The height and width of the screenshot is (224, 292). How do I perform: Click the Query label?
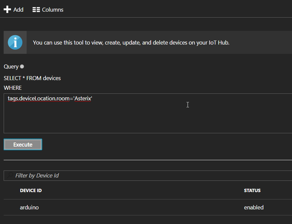[x=11, y=66]
